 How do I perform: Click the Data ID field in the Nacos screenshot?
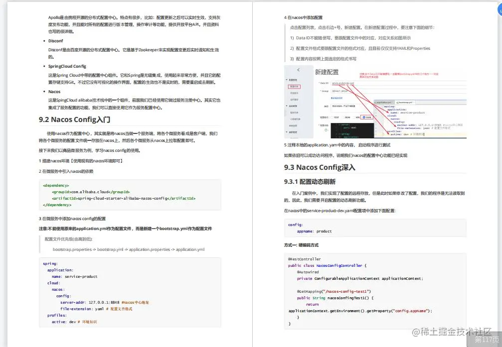[399, 83]
